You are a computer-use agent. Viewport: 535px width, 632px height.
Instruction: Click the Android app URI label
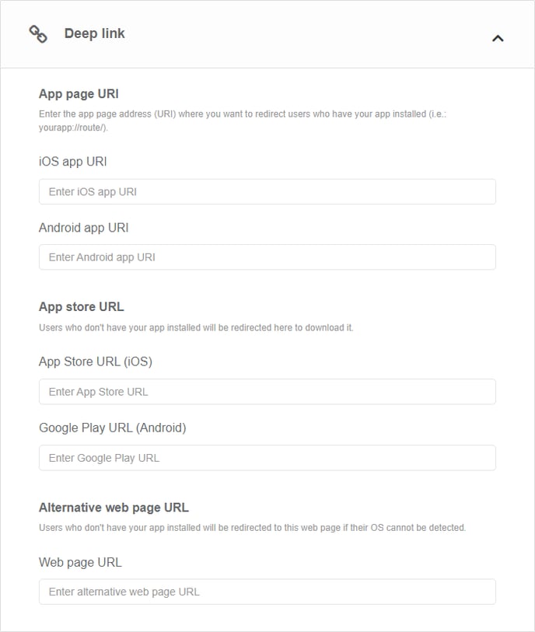(x=82, y=228)
